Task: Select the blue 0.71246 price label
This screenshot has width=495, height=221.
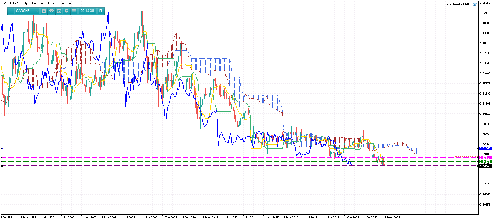Action: 485,148
